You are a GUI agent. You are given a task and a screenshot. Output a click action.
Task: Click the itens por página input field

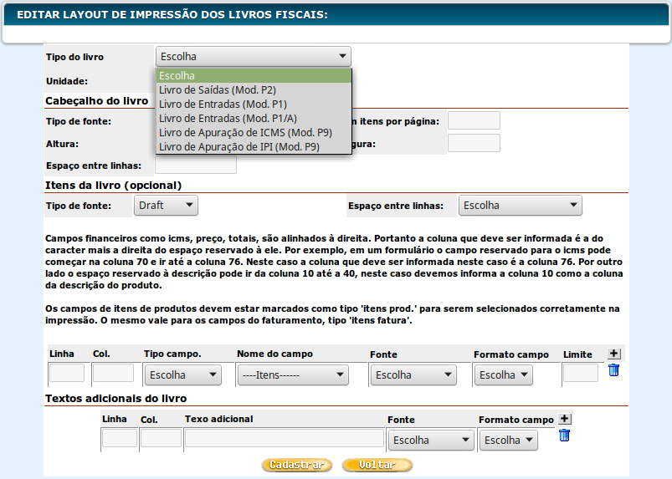click(x=474, y=120)
